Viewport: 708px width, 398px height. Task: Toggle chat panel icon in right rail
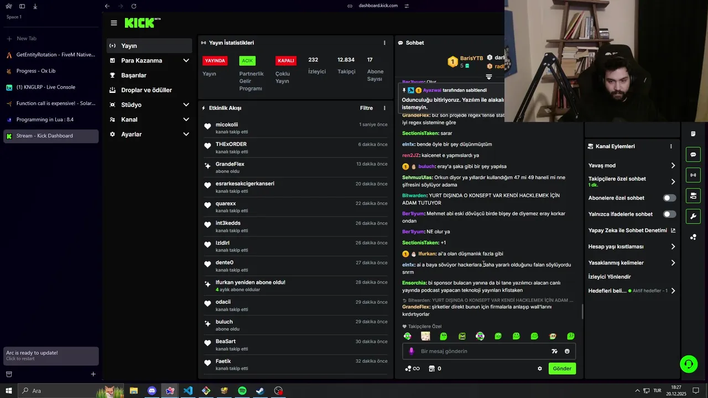coord(693,155)
